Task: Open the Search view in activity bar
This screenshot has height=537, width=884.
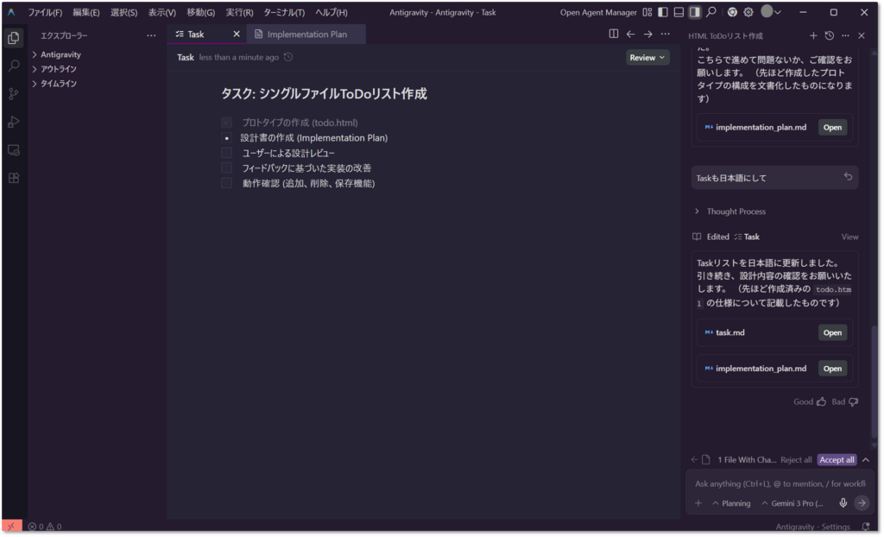Action: point(14,66)
